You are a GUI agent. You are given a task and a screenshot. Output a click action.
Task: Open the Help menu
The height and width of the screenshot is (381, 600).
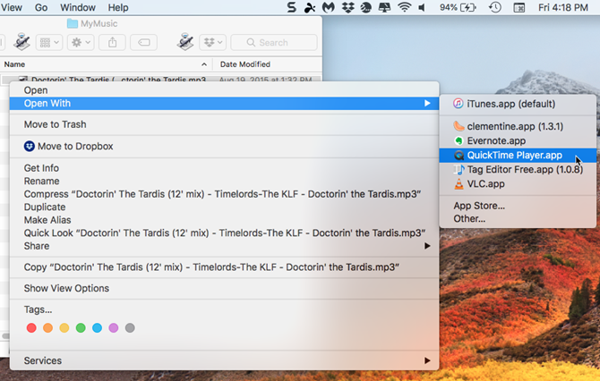118,7
